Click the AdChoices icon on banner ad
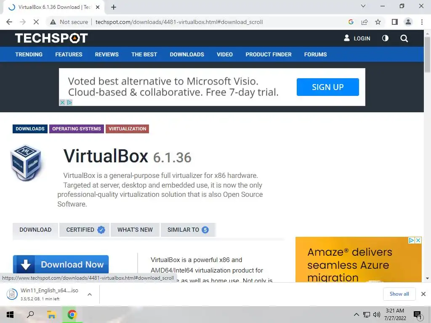This screenshot has height=323, width=431. 69,103
